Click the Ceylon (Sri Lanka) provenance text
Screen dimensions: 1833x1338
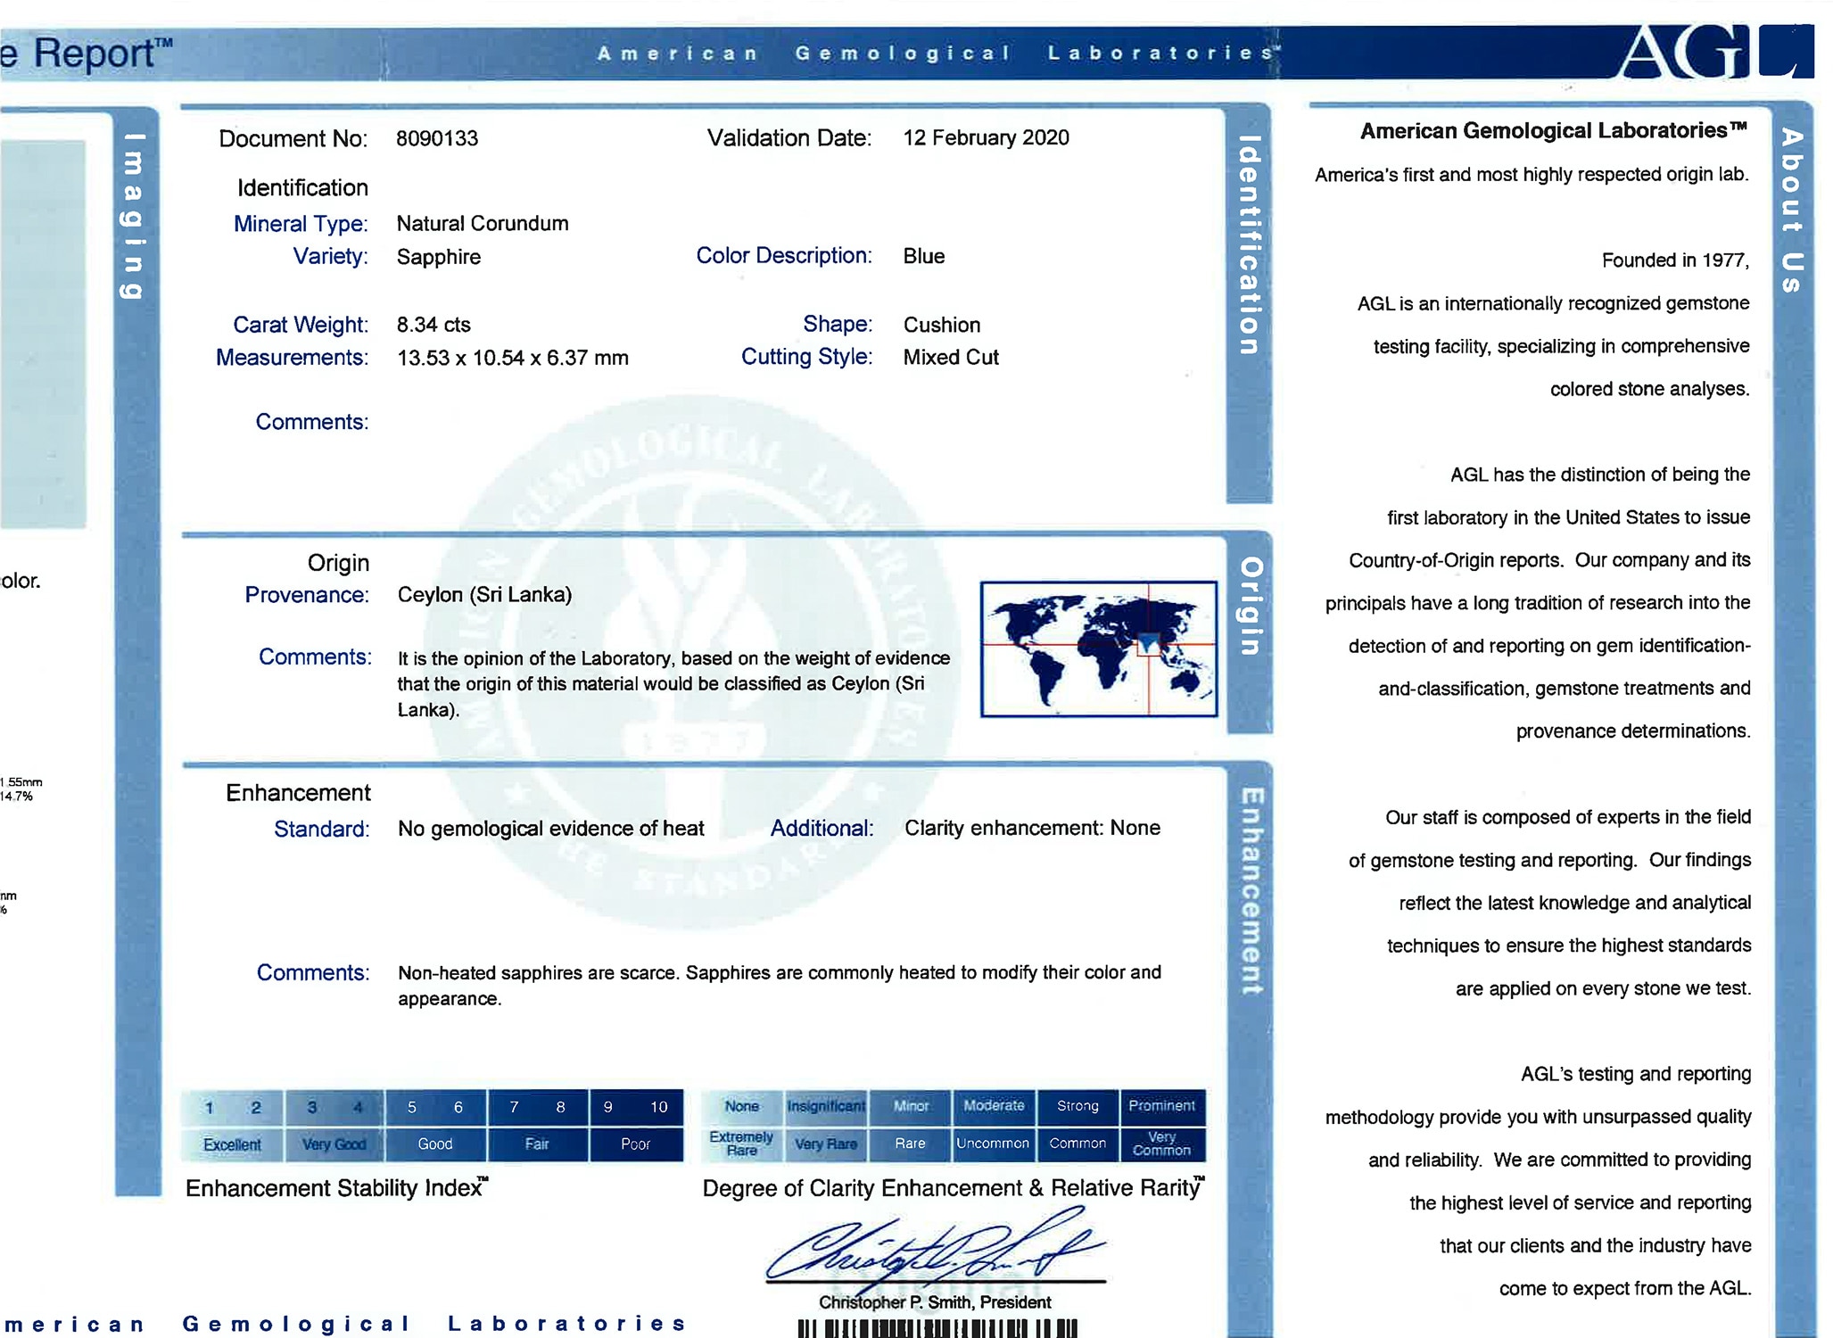484,595
